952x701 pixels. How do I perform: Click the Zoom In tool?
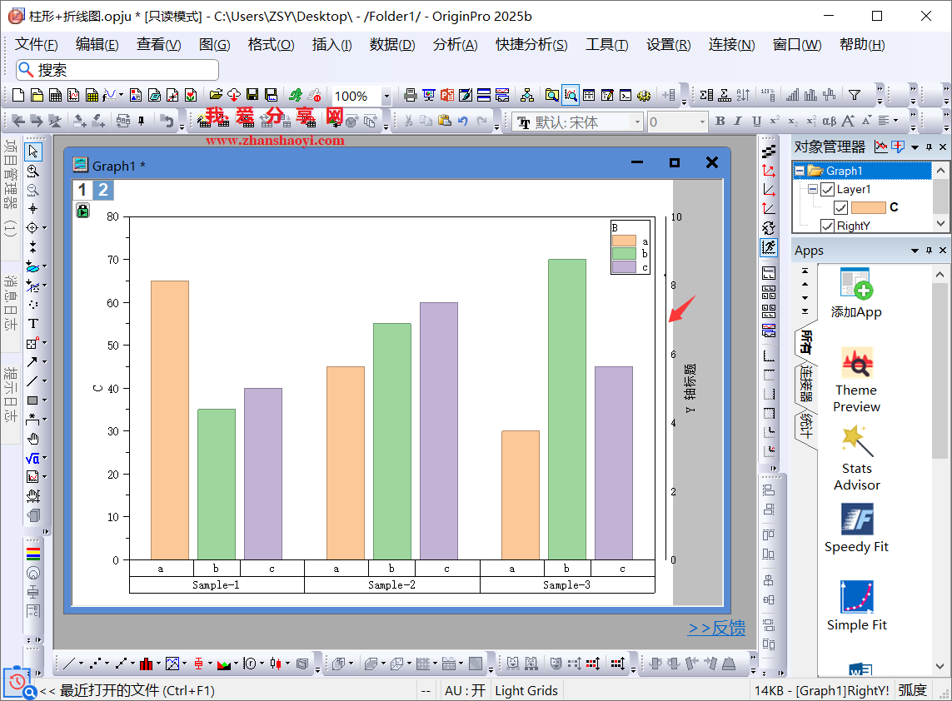tap(33, 171)
